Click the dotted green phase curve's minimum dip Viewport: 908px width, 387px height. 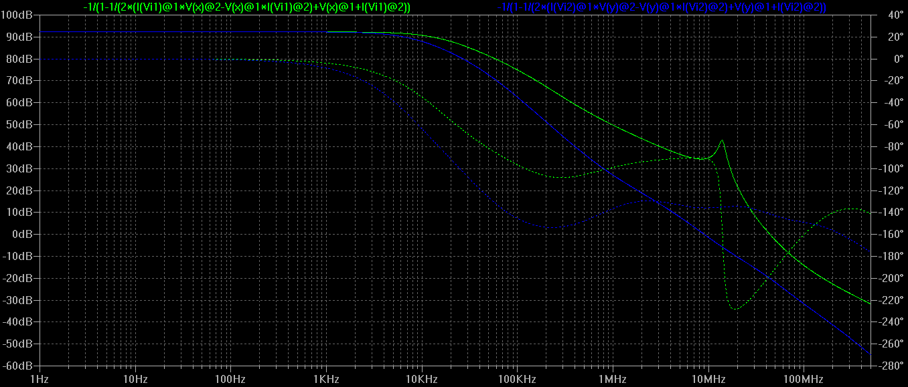[735, 309]
